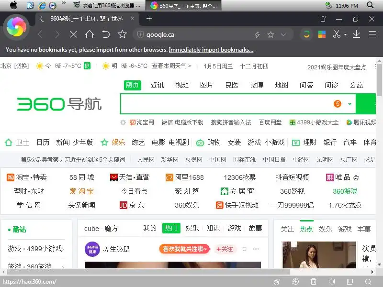Image resolution: width=383 pixels, height=287 pixels.
Task: Select the 地图 search tab
Action: pyautogui.click(x=282, y=85)
